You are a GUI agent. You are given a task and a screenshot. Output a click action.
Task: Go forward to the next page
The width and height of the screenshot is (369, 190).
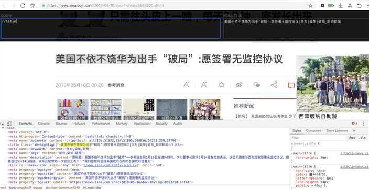tap(14, 5)
